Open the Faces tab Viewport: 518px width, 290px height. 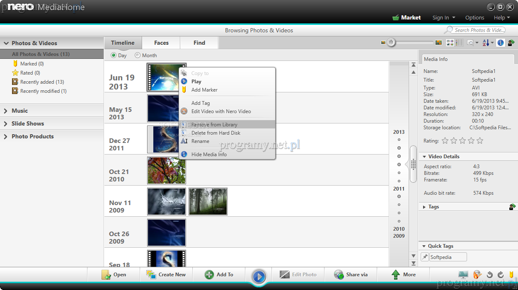pyautogui.click(x=161, y=43)
